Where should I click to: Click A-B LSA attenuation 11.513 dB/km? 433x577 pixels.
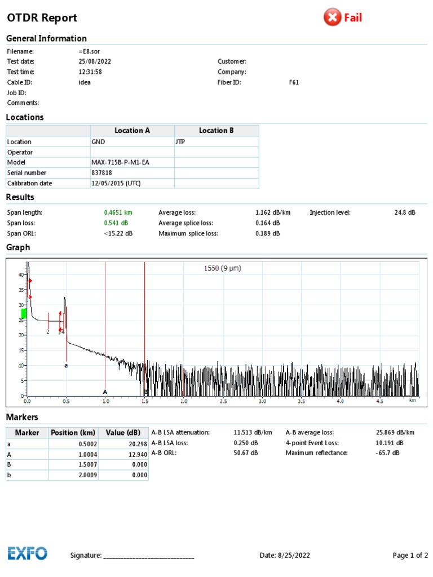coord(253,432)
